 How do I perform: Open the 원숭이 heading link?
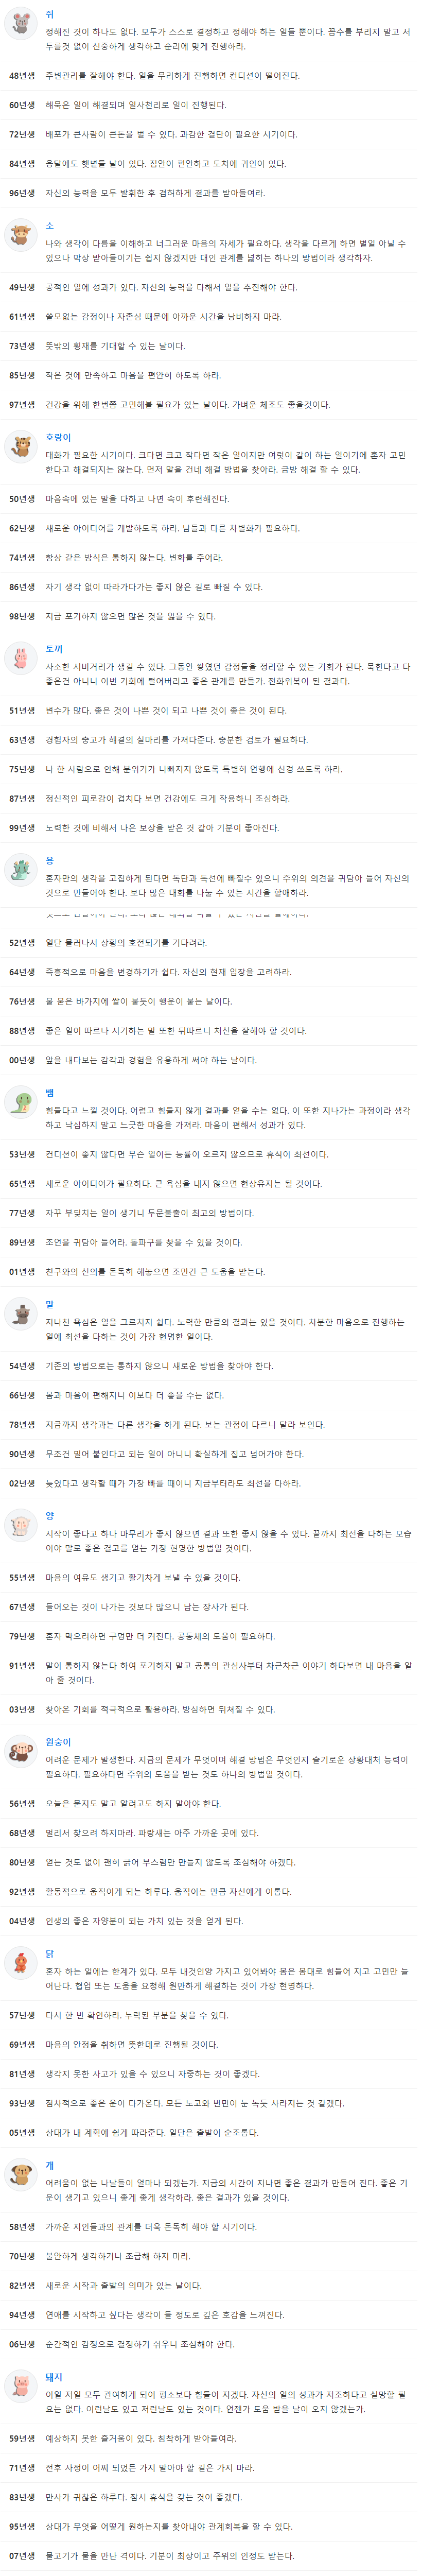pyautogui.click(x=58, y=1742)
